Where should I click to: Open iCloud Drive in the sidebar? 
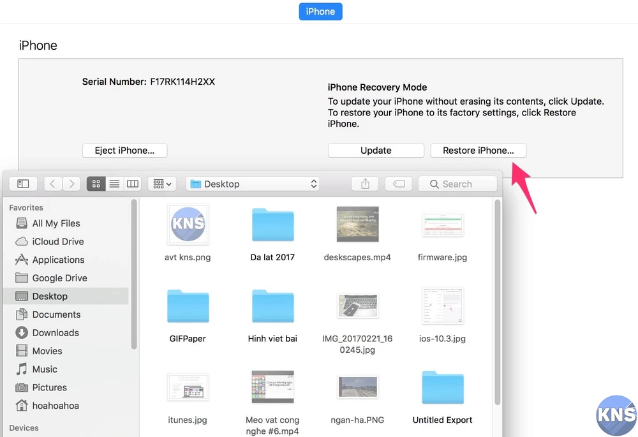(58, 242)
